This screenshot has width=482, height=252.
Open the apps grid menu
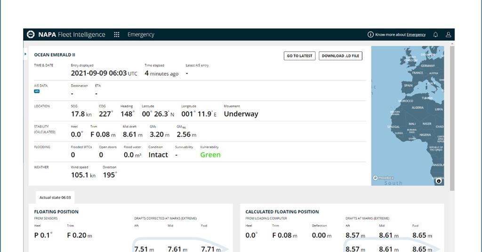tap(117, 34)
